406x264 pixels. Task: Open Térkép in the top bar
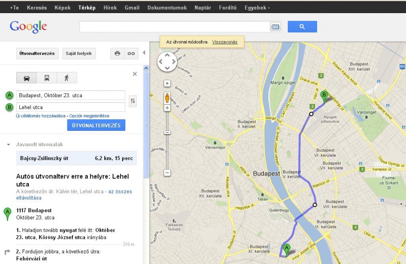click(x=87, y=8)
